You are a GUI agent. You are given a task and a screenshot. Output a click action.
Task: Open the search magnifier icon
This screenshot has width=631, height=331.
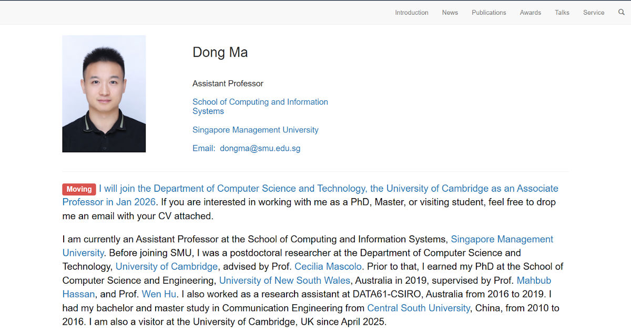(x=622, y=12)
